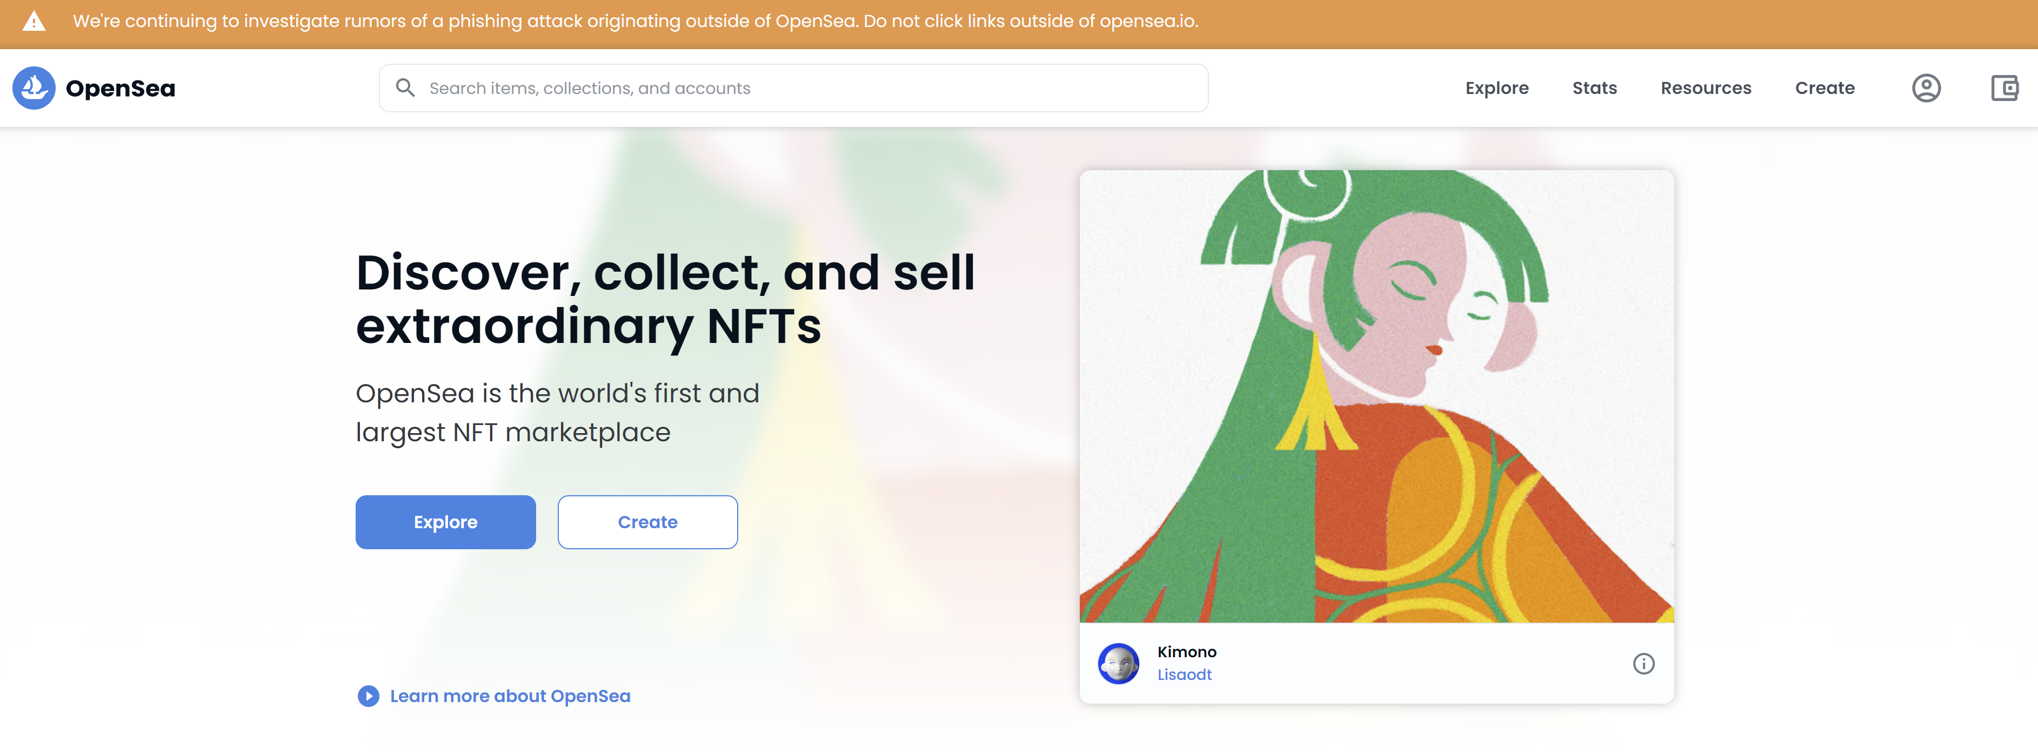This screenshot has width=2038, height=755.
Task: Open the Explore navigation menu
Action: pyautogui.click(x=1496, y=87)
